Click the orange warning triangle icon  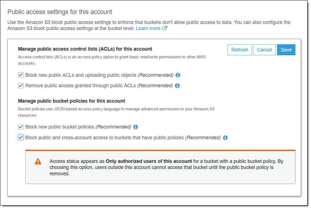click(x=38, y=161)
